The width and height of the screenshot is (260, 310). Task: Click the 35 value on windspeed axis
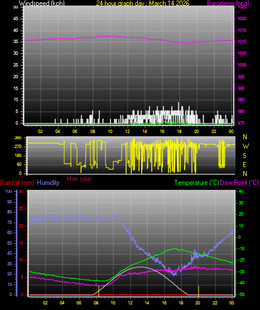coord(16,41)
